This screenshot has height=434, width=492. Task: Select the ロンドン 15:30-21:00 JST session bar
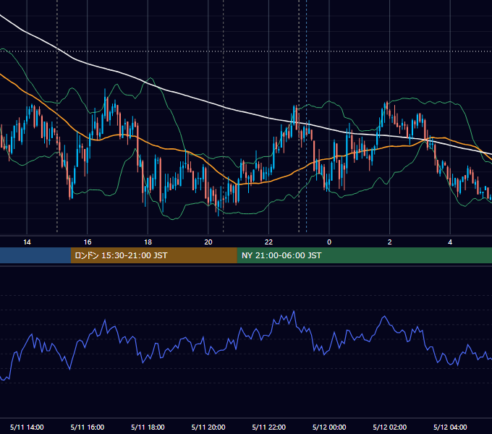coord(153,255)
